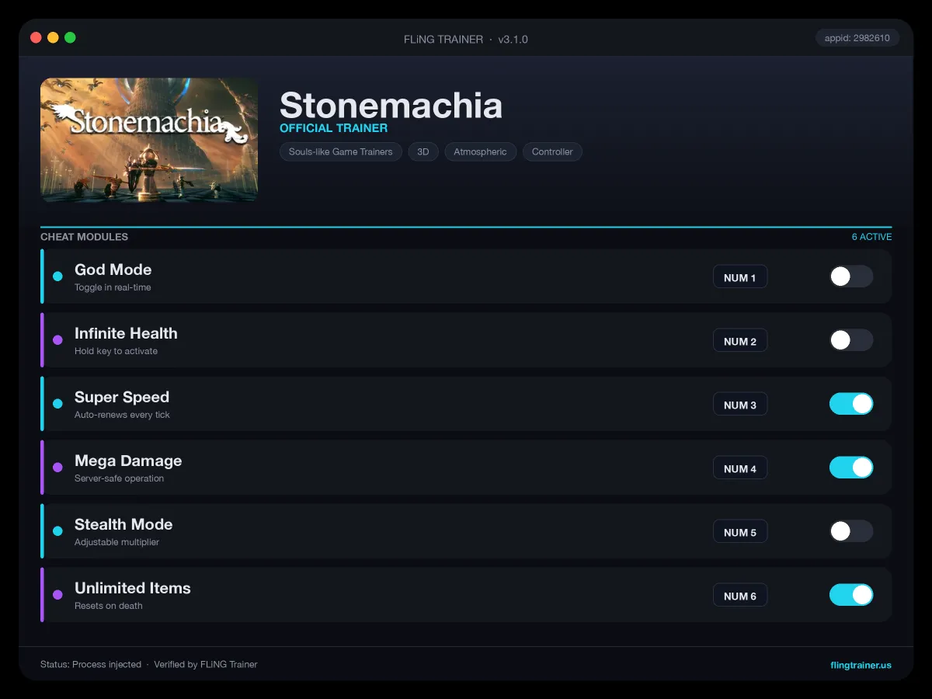Image resolution: width=932 pixels, height=699 pixels.
Task: Turn off the Unlimited Items toggle
Action: [851, 595]
